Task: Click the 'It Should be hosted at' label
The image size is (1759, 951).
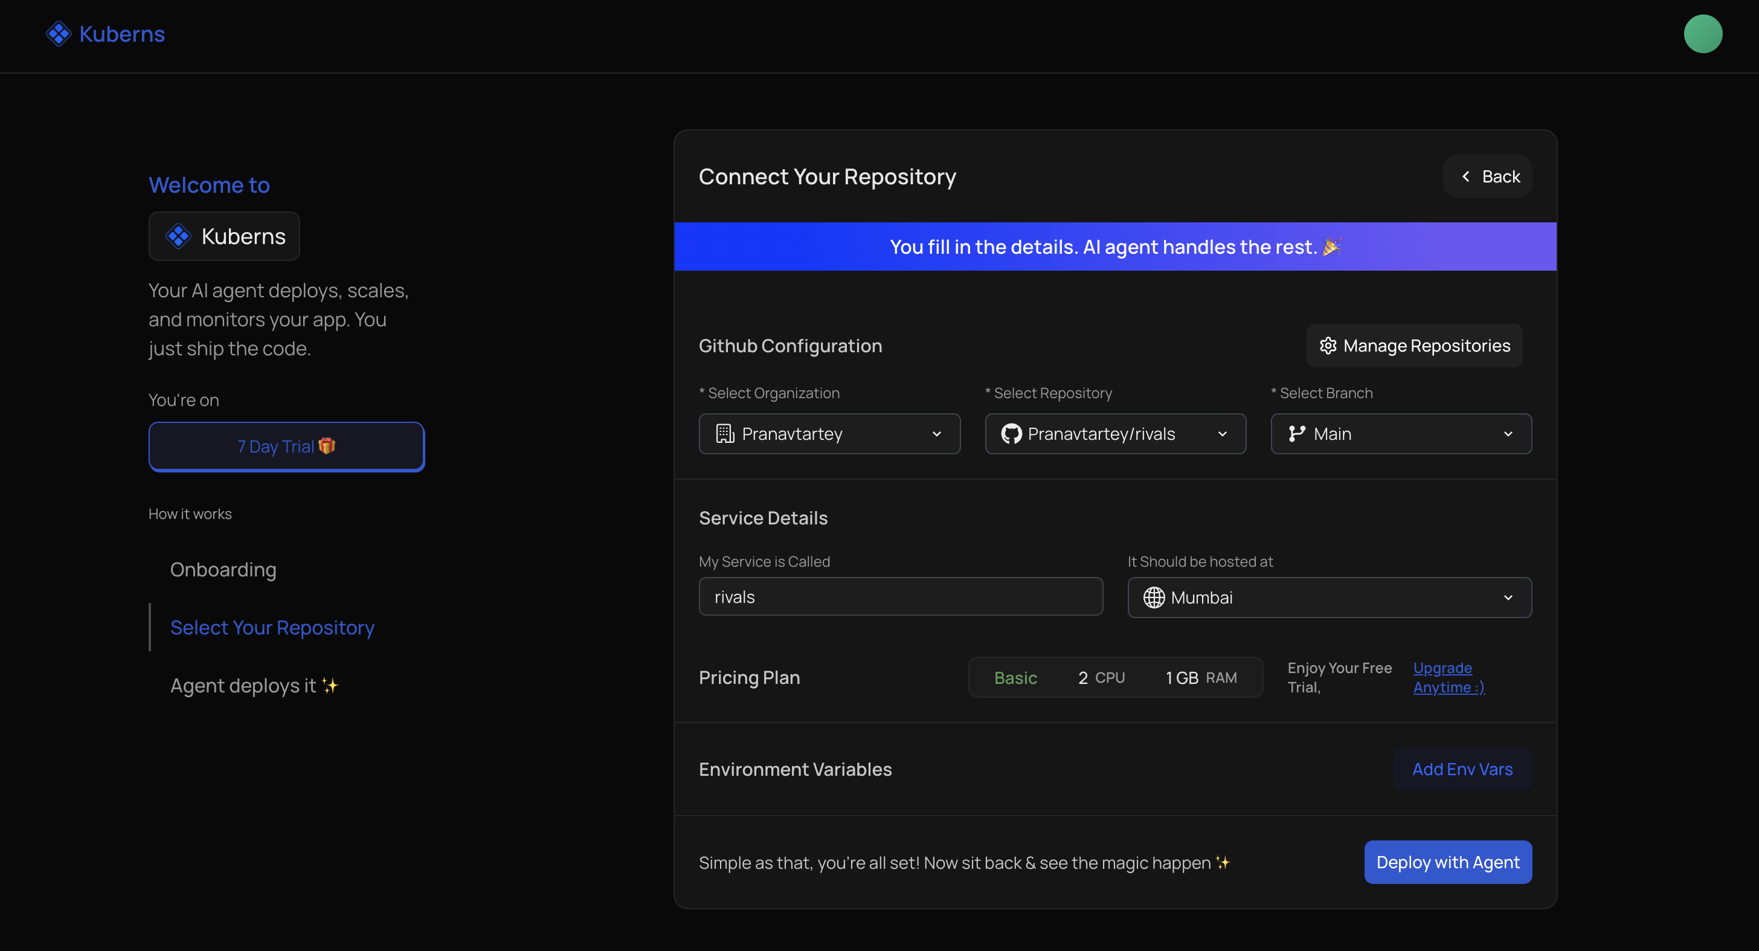Action: pos(1200,561)
